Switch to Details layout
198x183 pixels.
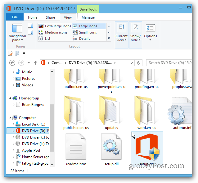click(81, 39)
